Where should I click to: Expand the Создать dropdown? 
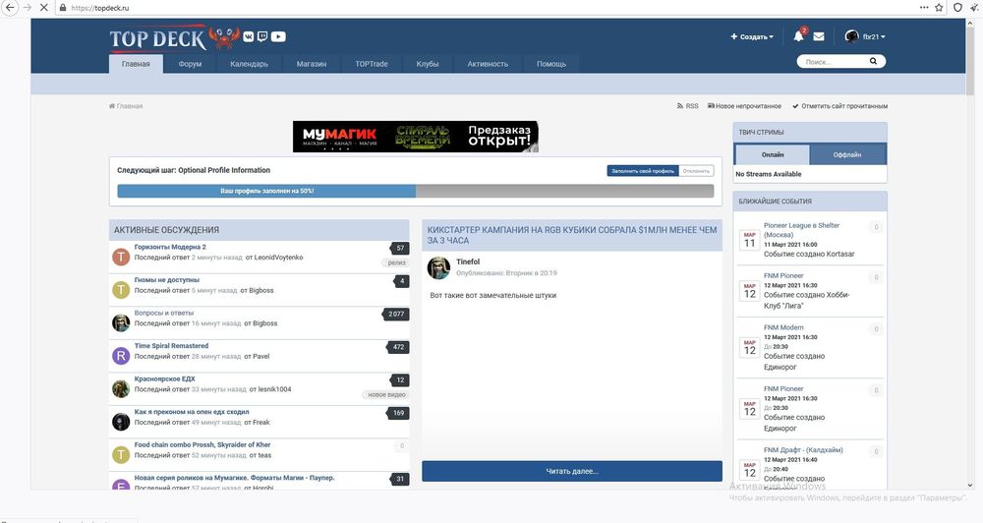752,36
